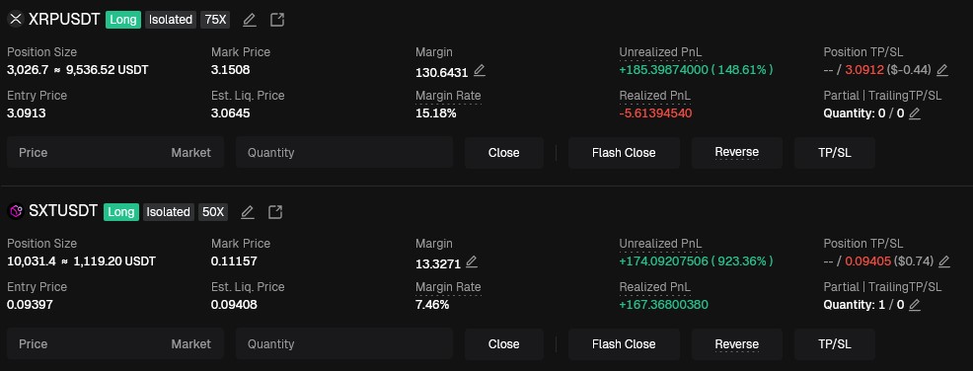
Task: Flash Close the XRPUSDT position
Action: (x=624, y=153)
